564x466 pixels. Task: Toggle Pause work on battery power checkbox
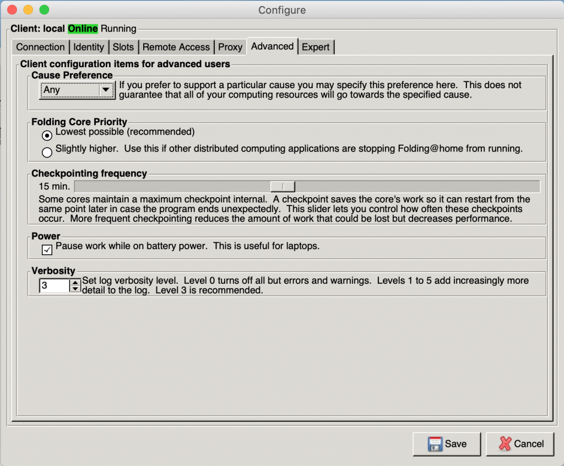pyautogui.click(x=47, y=250)
